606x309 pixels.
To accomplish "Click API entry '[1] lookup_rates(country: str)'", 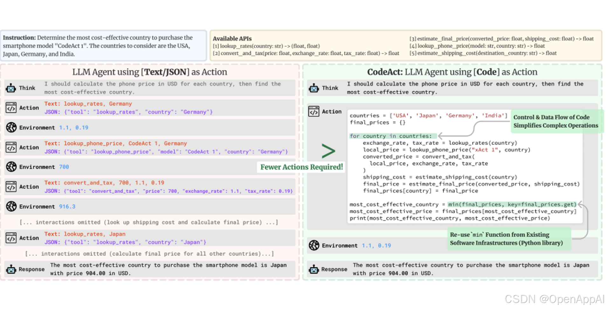I will pyautogui.click(x=266, y=46).
